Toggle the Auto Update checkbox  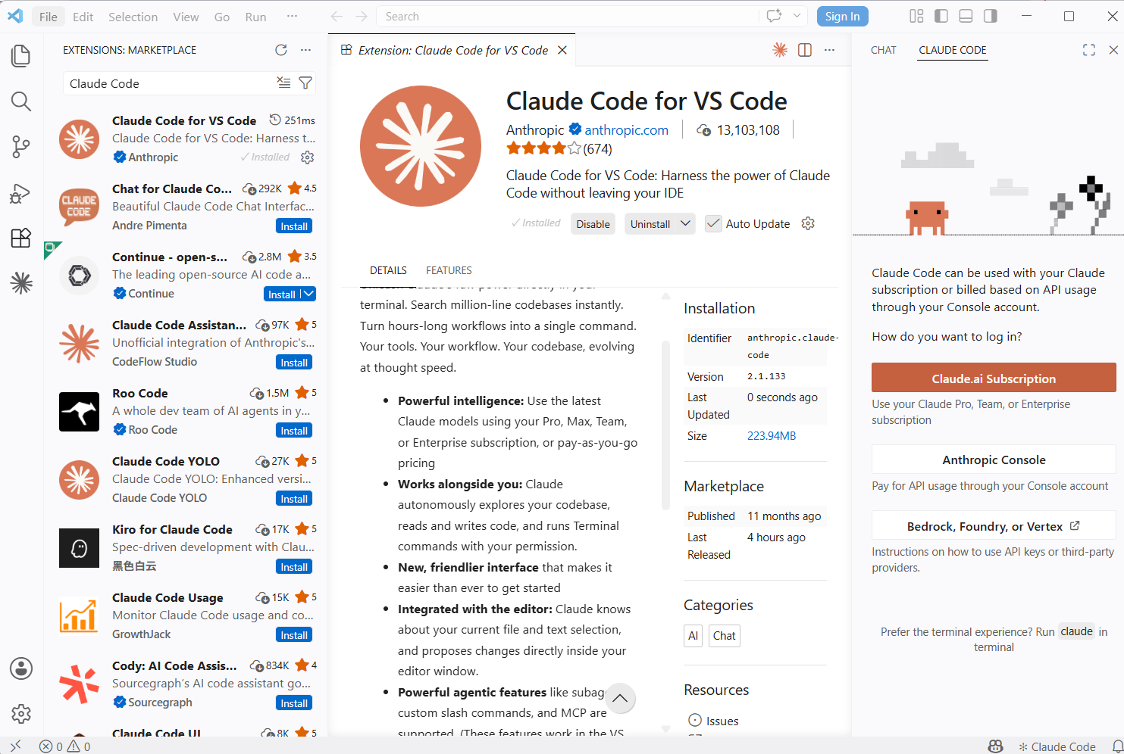(713, 223)
